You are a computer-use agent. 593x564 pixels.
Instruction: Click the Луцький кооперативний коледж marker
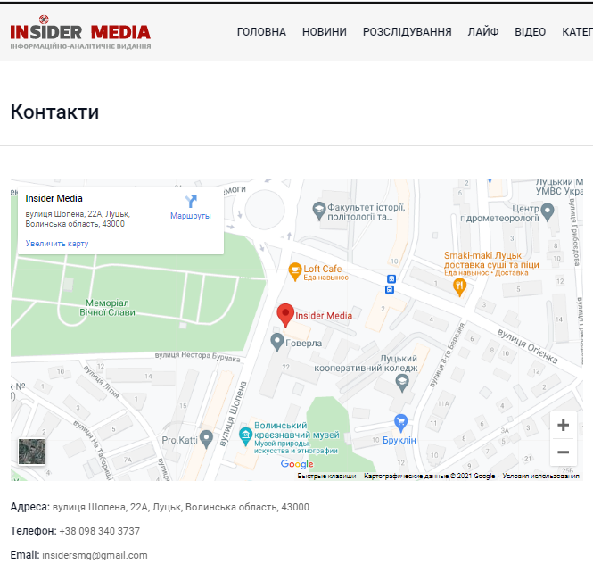click(x=402, y=382)
